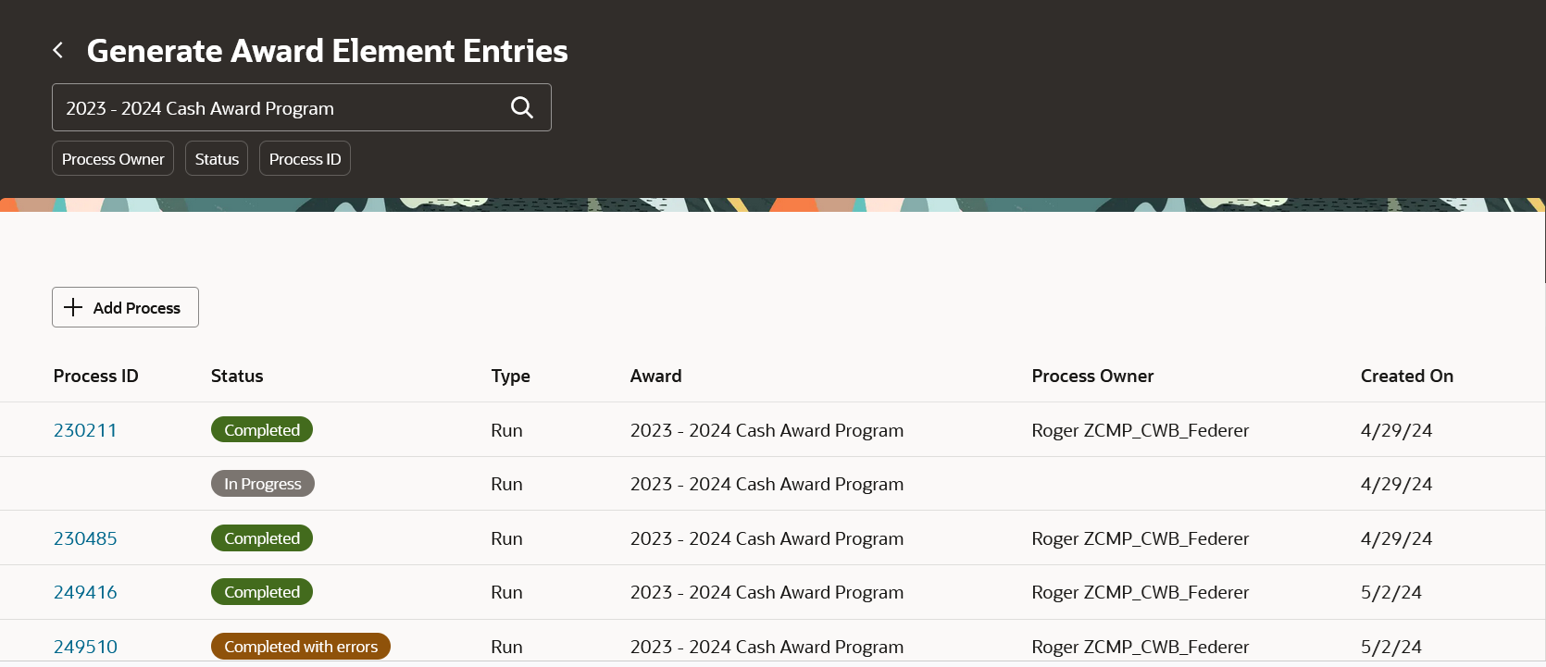Open process ID 249510 link
The width and height of the screenshot is (1546, 667).
click(85, 647)
